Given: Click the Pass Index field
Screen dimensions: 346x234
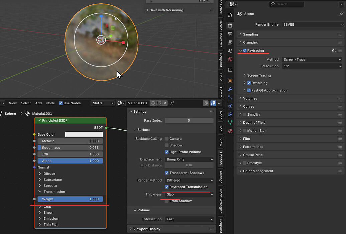Looking at the screenshot, I should tap(189, 120).
